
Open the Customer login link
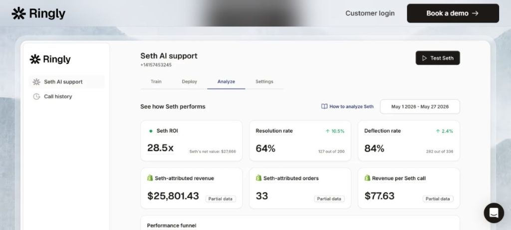pos(370,13)
